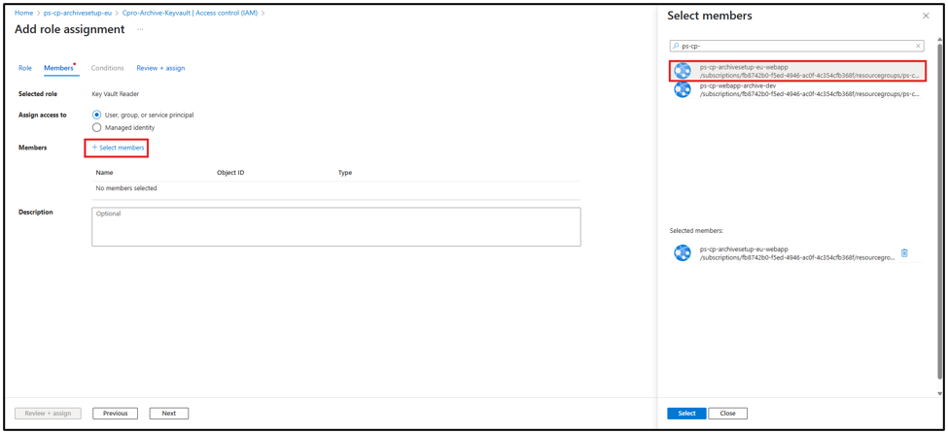Click ps-cp-webapp-archive-dev app icon in results
The height and width of the screenshot is (433, 948).
pos(683,89)
